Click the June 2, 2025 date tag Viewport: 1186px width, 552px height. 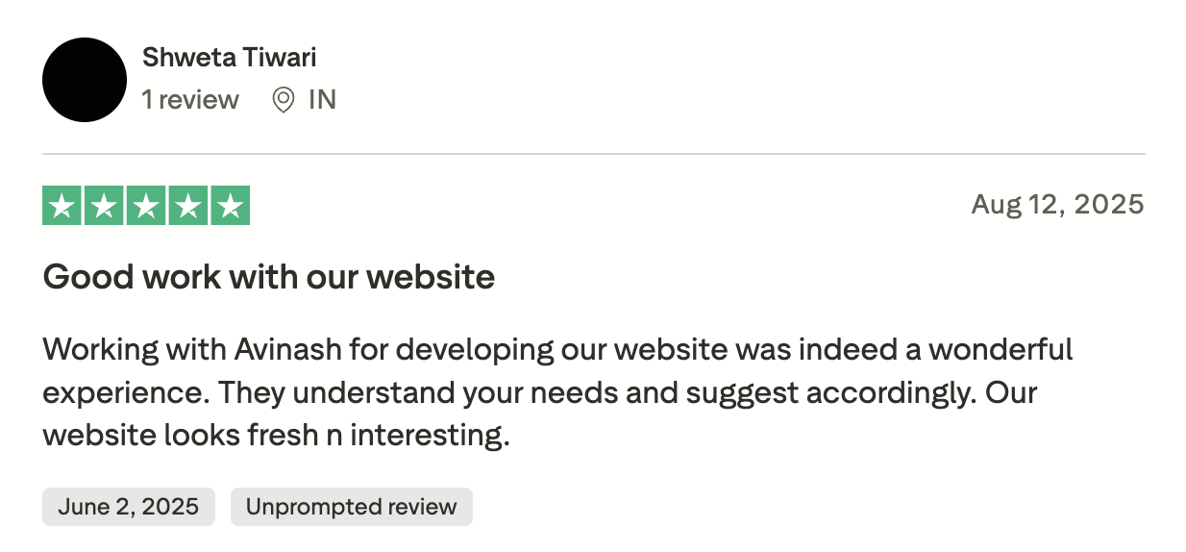(128, 507)
